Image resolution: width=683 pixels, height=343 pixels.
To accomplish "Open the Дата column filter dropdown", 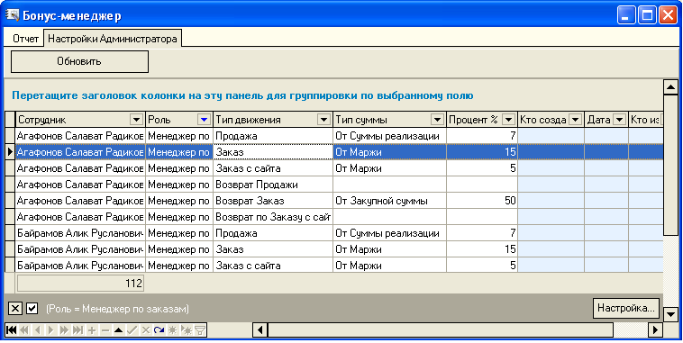I will (619, 120).
